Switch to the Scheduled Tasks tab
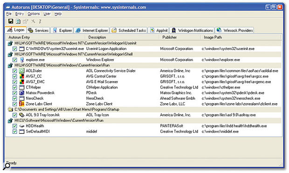The height and width of the screenshot is (173, 289). tap(129, 30)
